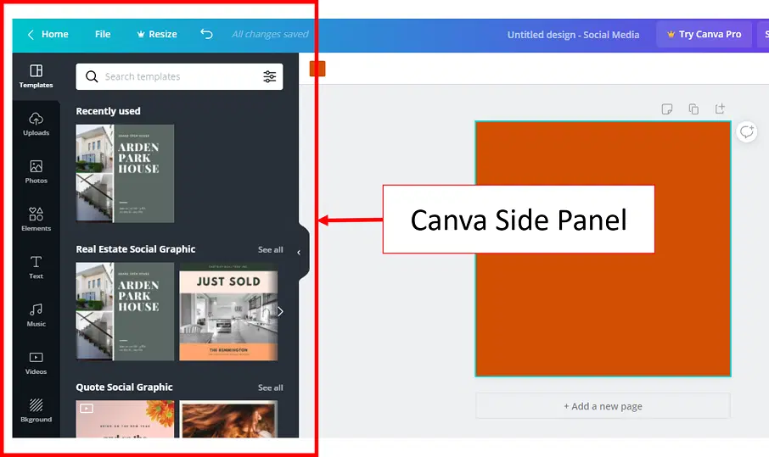Screen dimensions: 769x457
Task: Open the Photos panel
Action: click(36, 171)
